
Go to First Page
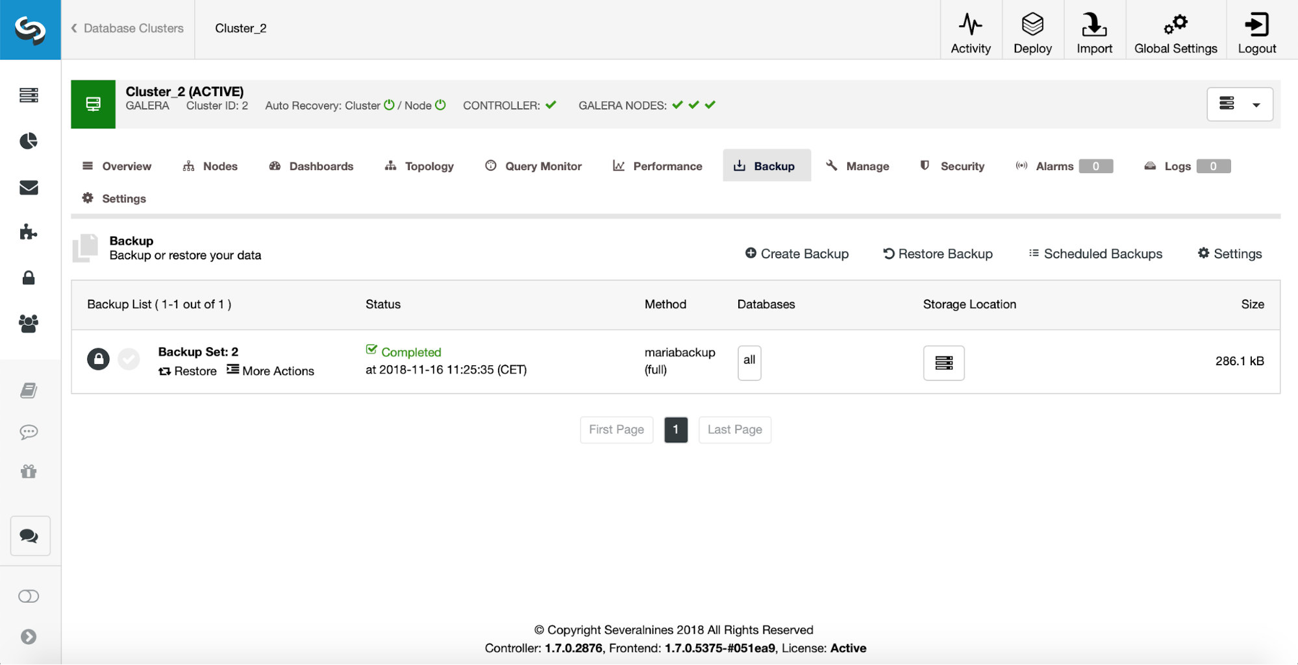[616, 429]
